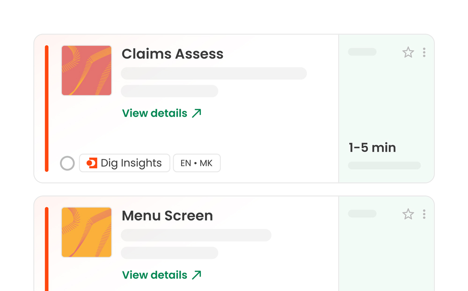Image resolution: width=468 pixels, height=291 pixels.
Task: Star the Claims Assess card
Action: pyautogui.click(x=408, y=52)
